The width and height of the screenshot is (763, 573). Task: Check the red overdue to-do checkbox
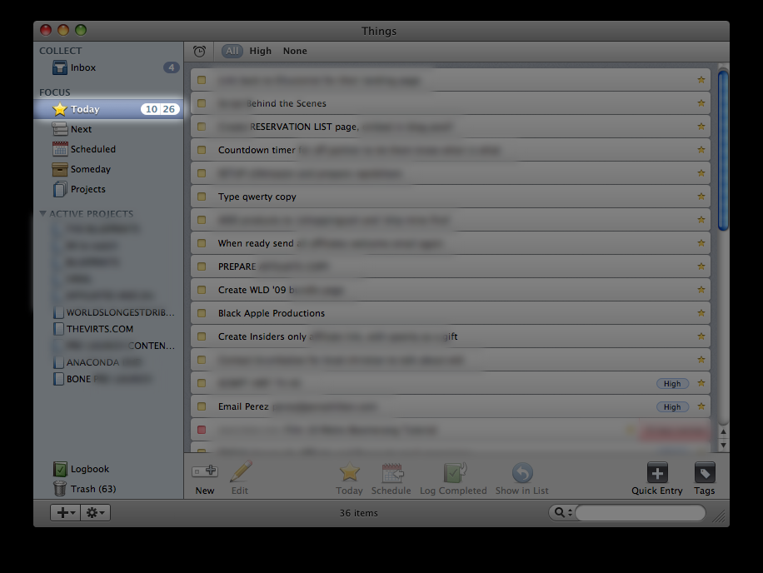tap(202, 430)
